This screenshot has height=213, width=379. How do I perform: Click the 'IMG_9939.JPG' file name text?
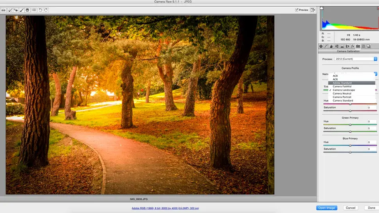point(139,199)
